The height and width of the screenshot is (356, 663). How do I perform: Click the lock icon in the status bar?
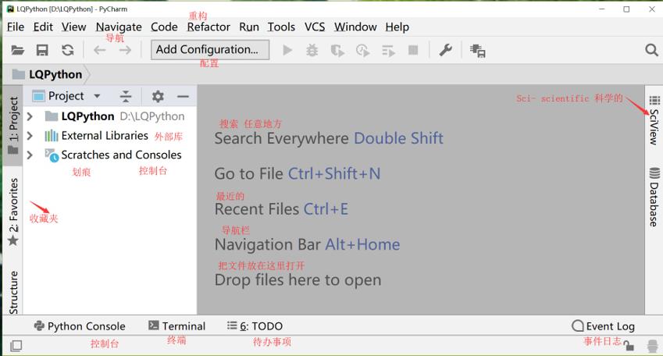(x=629, y=346)
